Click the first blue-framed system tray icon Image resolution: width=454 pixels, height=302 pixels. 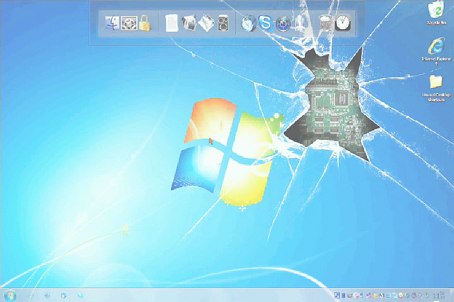337,295
